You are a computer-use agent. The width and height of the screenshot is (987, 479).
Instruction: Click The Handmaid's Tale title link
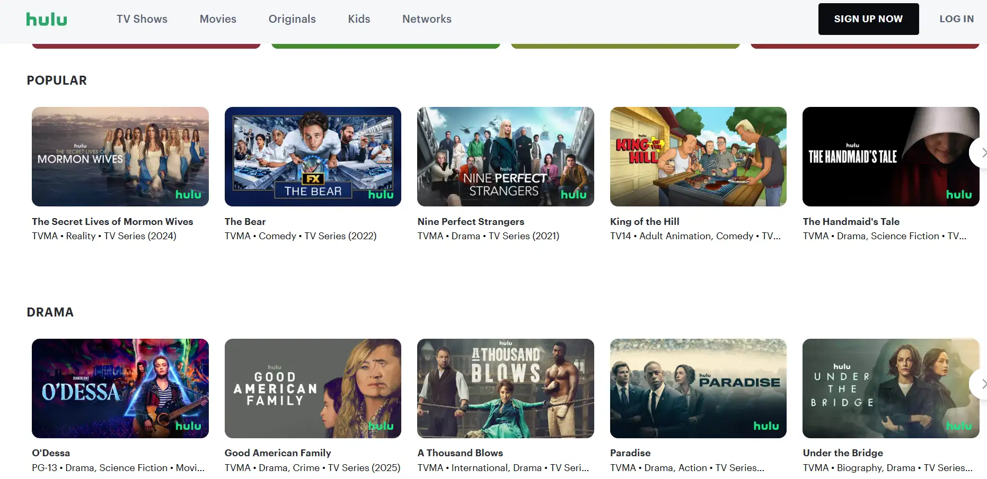[851, 222]
